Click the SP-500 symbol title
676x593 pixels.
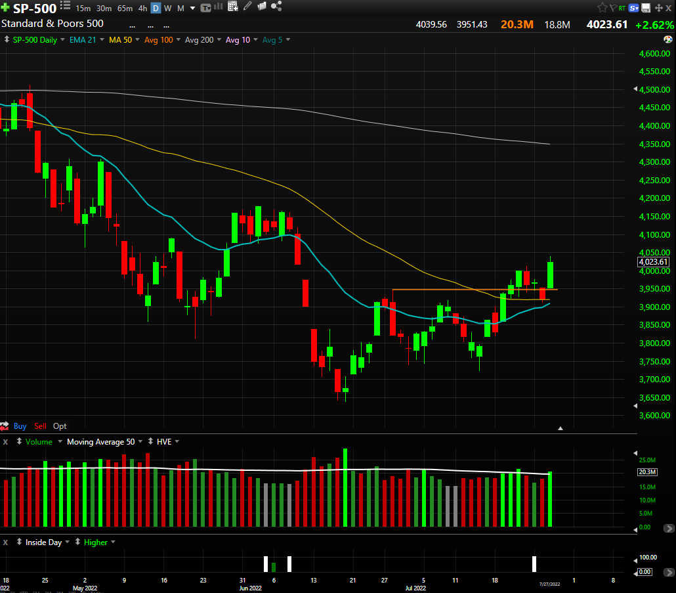pos(35,8)
